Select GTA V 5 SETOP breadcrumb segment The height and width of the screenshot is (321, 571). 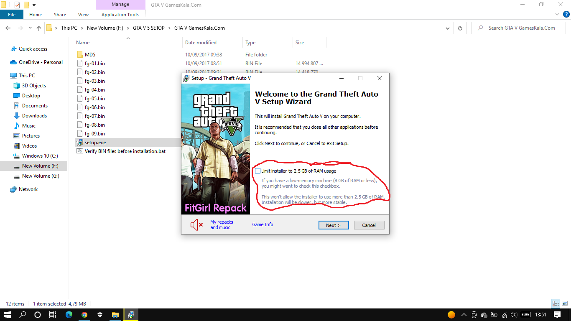pos(149,28)
